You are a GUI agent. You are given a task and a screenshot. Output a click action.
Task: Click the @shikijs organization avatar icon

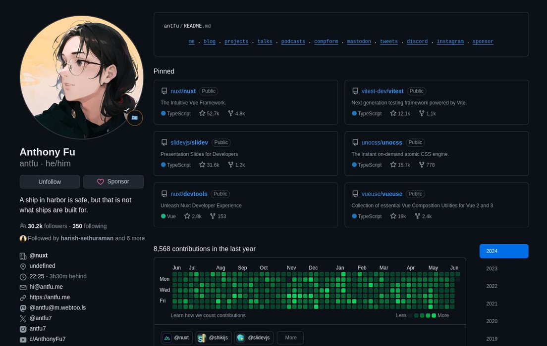coord(202,338)
